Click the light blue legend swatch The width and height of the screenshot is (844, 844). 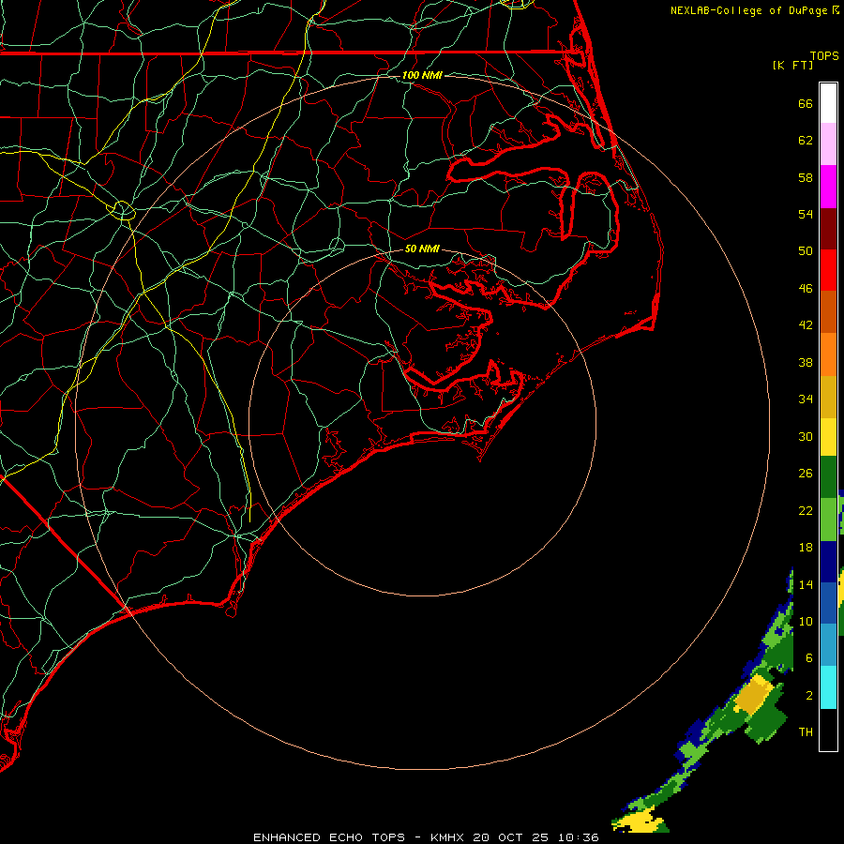tap(828, 645)
